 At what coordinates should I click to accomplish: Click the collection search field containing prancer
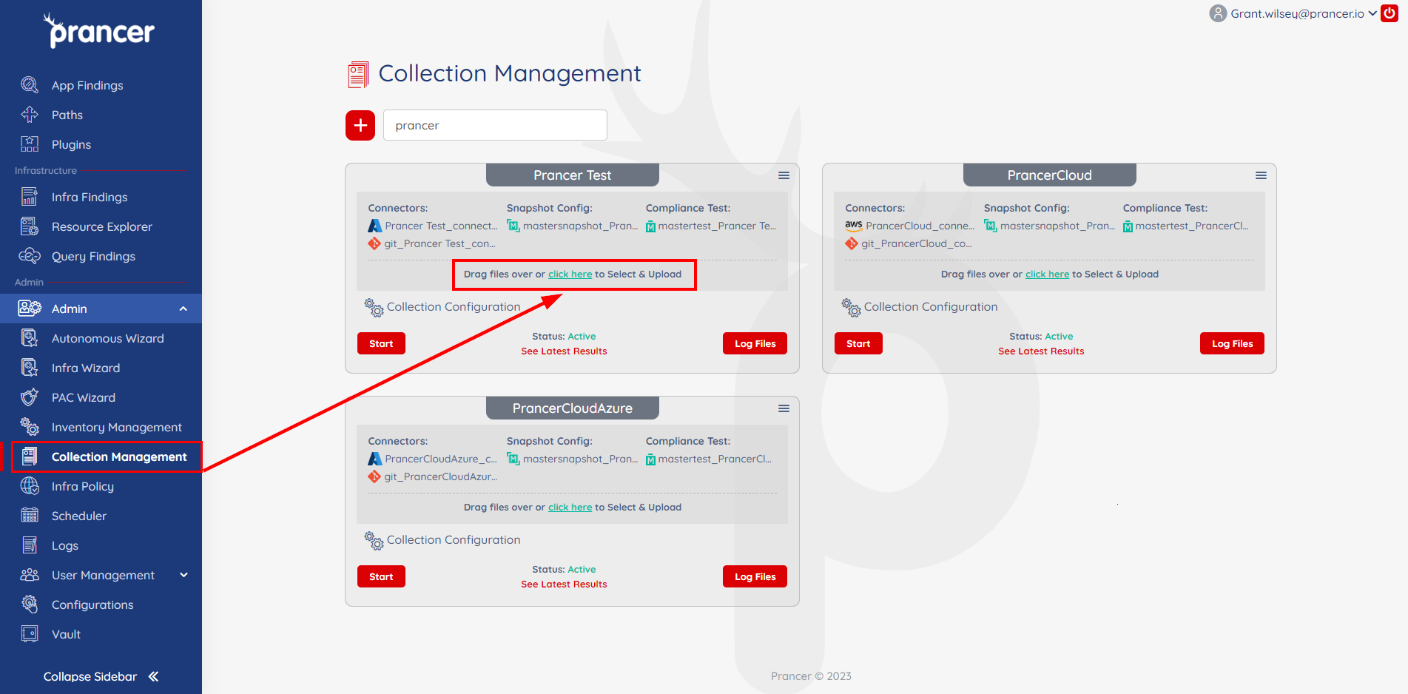495,125
